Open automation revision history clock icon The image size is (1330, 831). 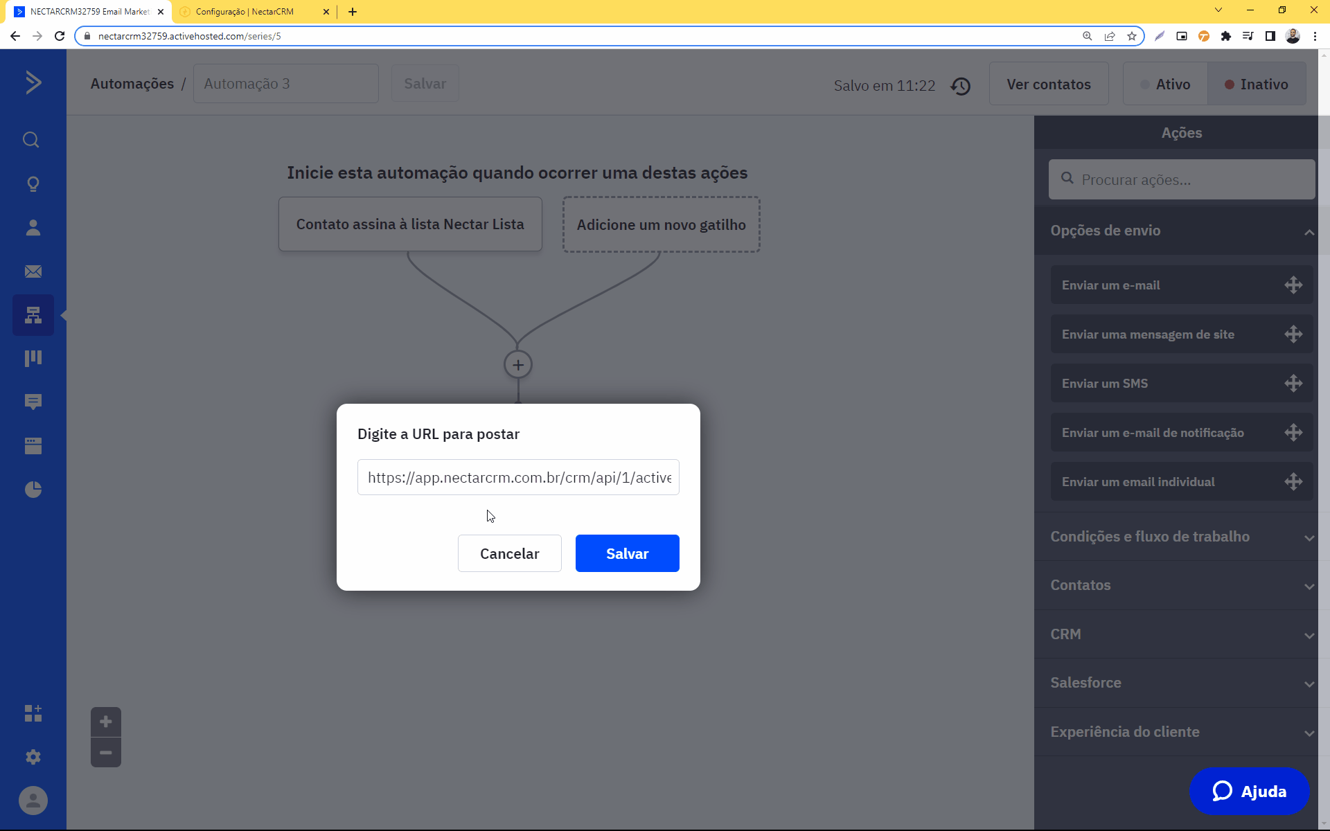click(961, 86)
